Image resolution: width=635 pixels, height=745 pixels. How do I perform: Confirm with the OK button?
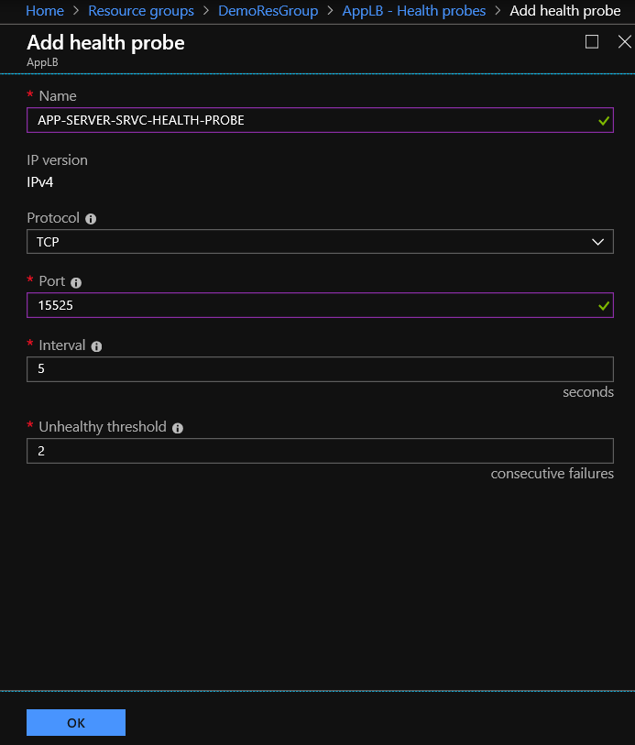76,723
